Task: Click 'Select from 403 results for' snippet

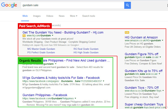Action: point(90,67)
